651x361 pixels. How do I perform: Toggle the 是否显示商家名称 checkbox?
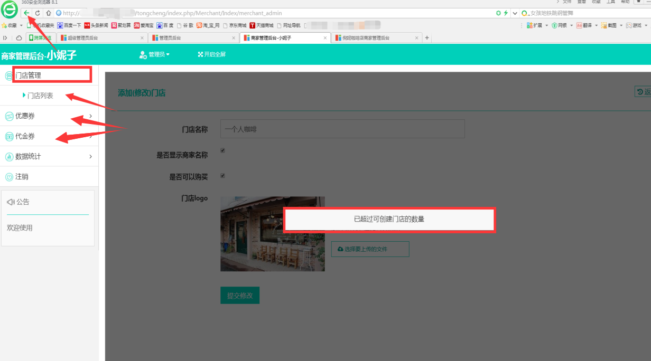(x=222, y=150)
